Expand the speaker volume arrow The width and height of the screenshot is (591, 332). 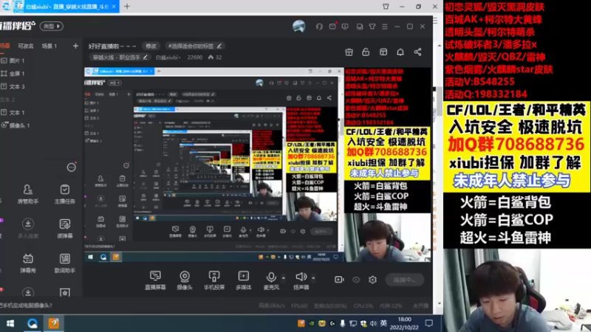tap(313, 278)
